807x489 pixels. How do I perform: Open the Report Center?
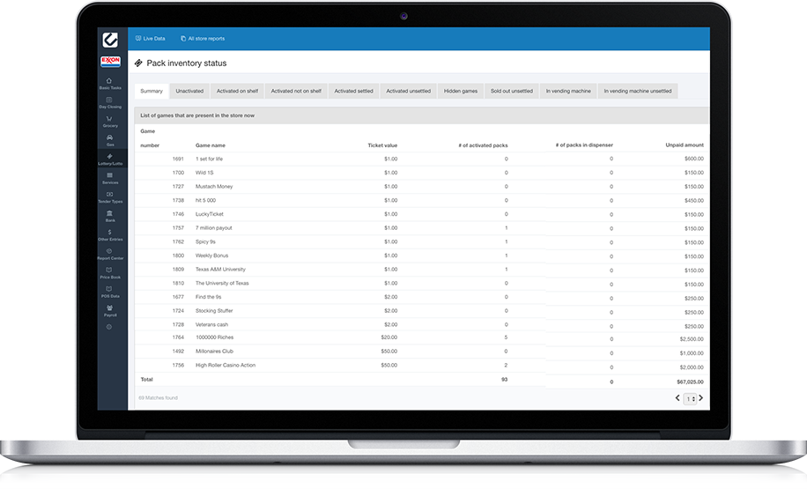[110, 254]
